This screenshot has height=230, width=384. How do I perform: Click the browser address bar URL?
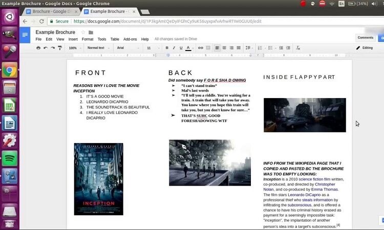(167, 21)
